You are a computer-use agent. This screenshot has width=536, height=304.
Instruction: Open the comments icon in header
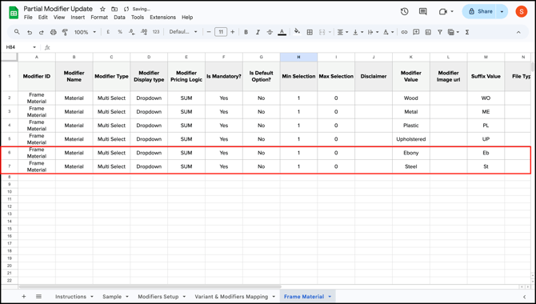pos(423,12)
